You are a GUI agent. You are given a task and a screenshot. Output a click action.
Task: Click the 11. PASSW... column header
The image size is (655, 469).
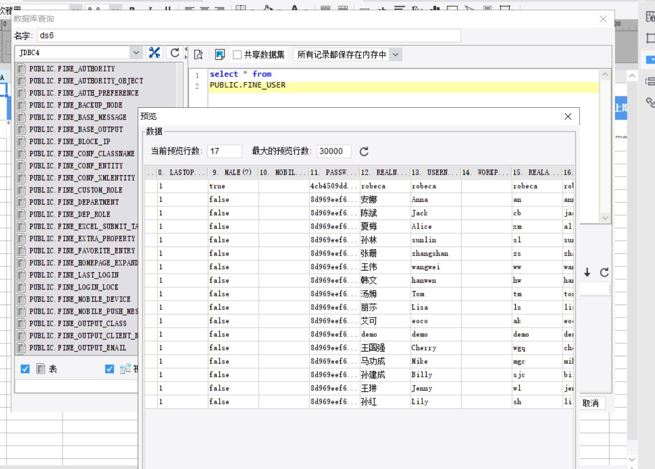click(x=334, y=173)
